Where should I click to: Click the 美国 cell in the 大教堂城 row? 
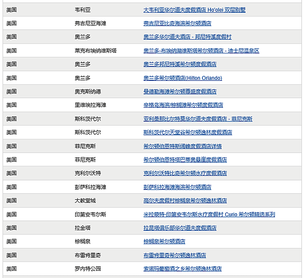[12, 201]
